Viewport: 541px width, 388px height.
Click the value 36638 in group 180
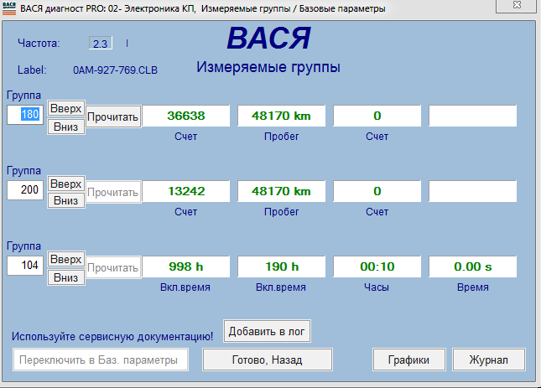(x=186, y=116)
